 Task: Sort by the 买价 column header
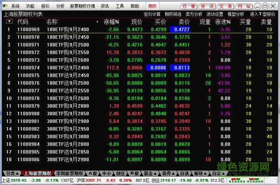[161, 22]
